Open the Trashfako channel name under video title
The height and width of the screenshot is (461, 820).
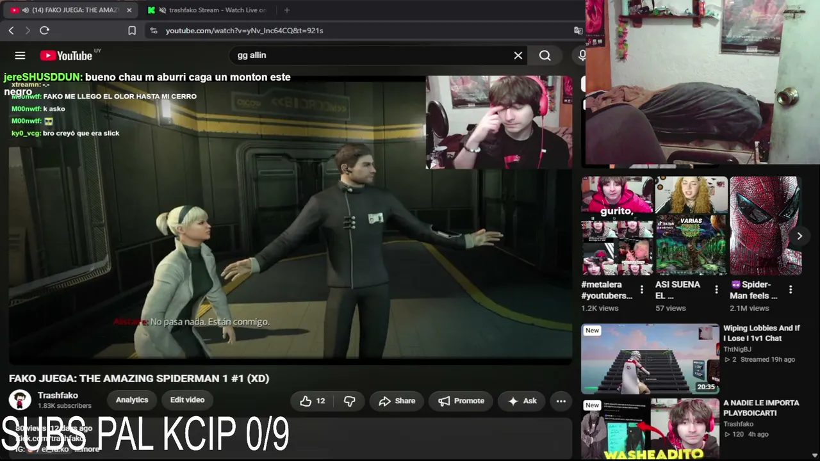[x=58, y=396]
